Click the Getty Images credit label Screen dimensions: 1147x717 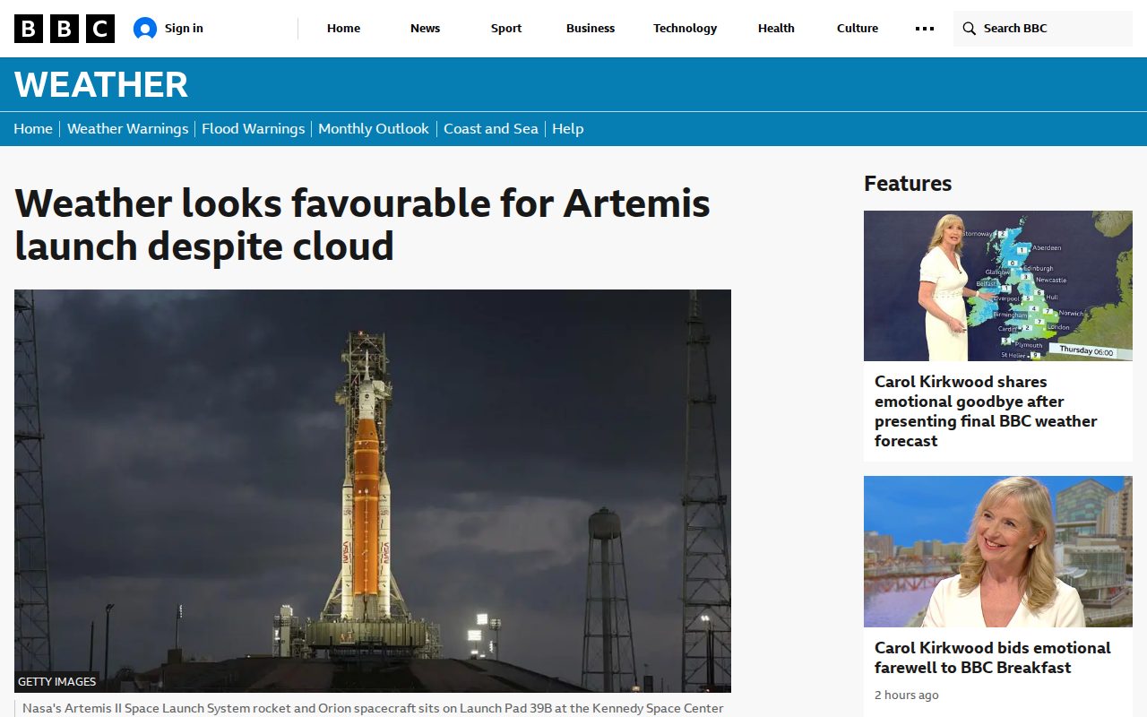[x=56, y=682]
